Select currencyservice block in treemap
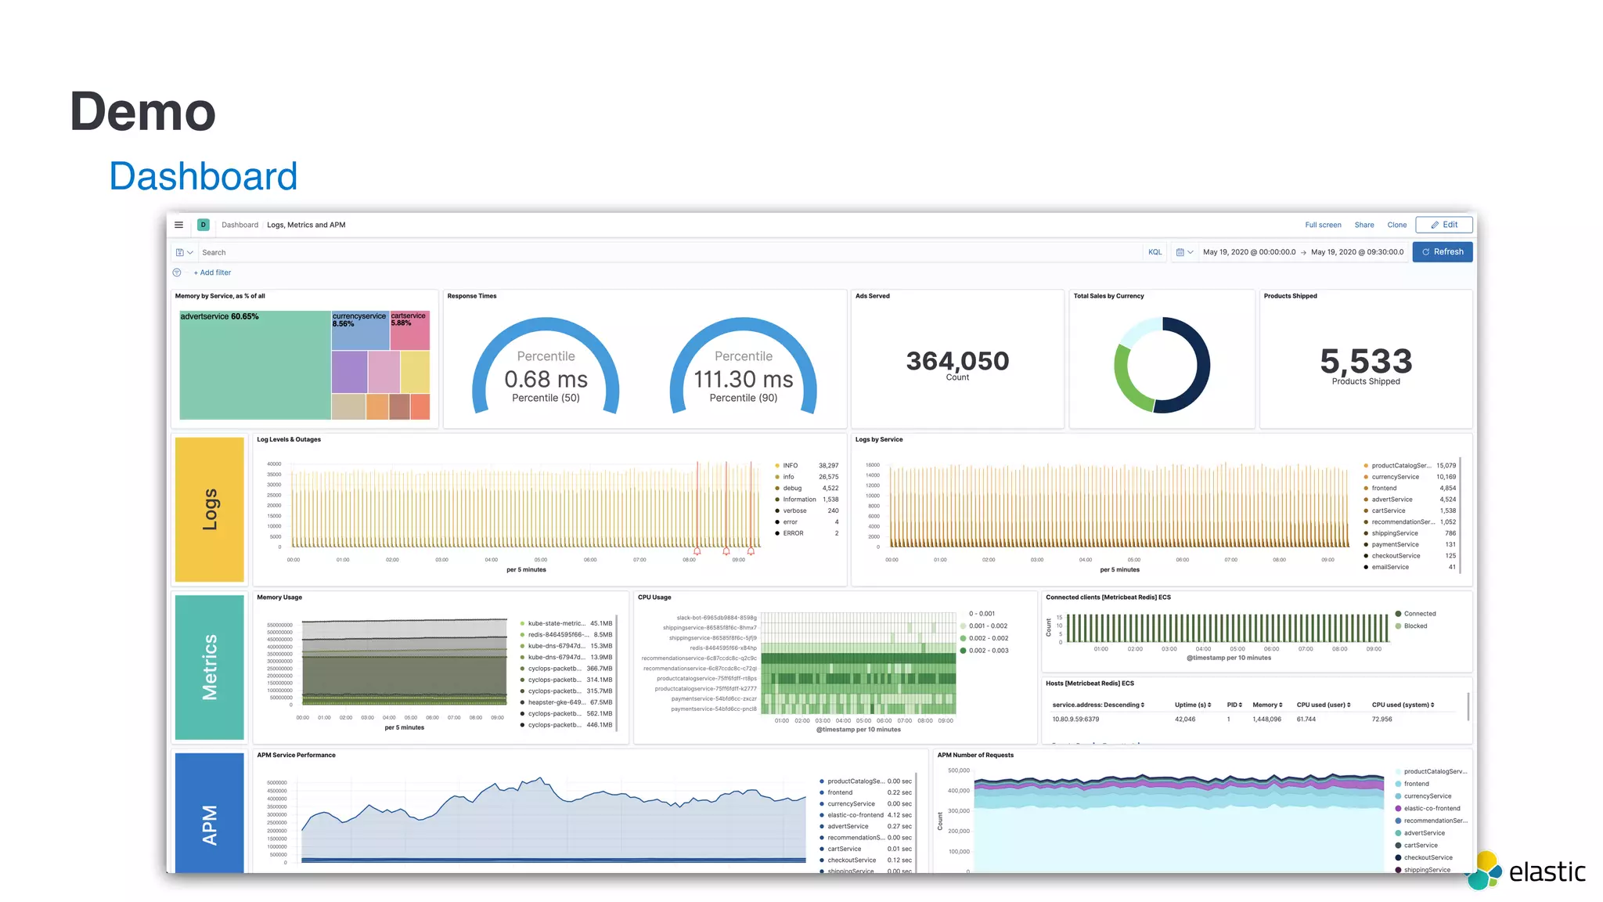The image size is (1603, 902). coord(360,330)
